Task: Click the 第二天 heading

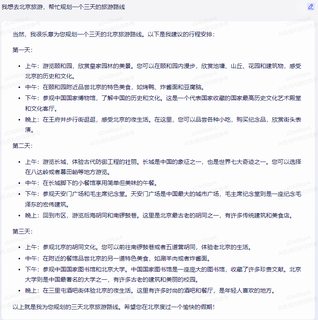Action: click(x=22, y=146)
